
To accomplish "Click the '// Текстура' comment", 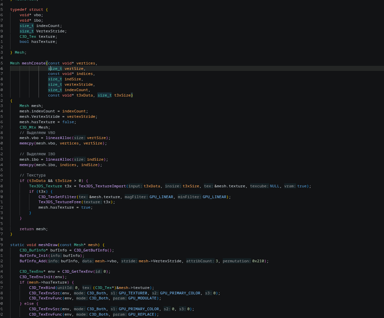I will 32,175.
